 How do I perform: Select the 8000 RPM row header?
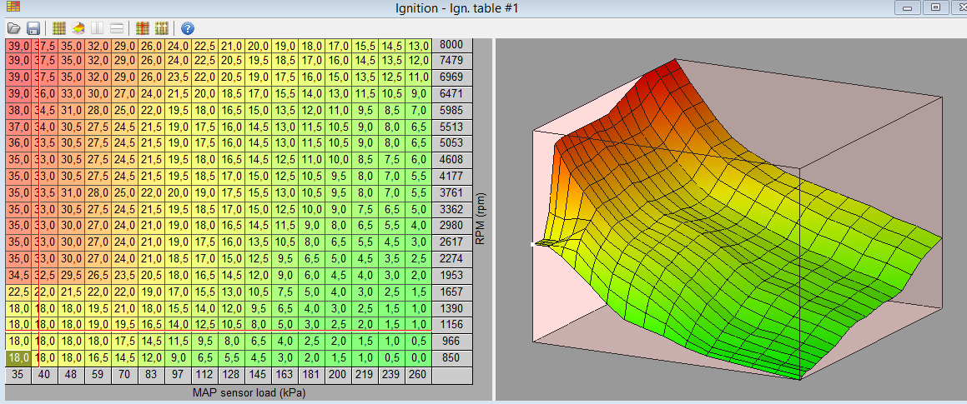point(453,45)
